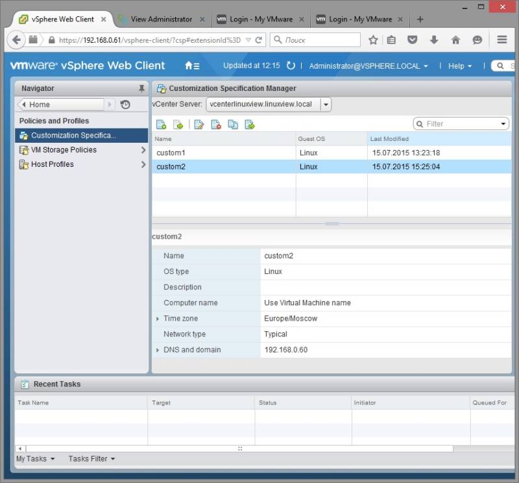The image size is (519, 483).
Task: Open the vSphere home menu icon
Action: 192,66
